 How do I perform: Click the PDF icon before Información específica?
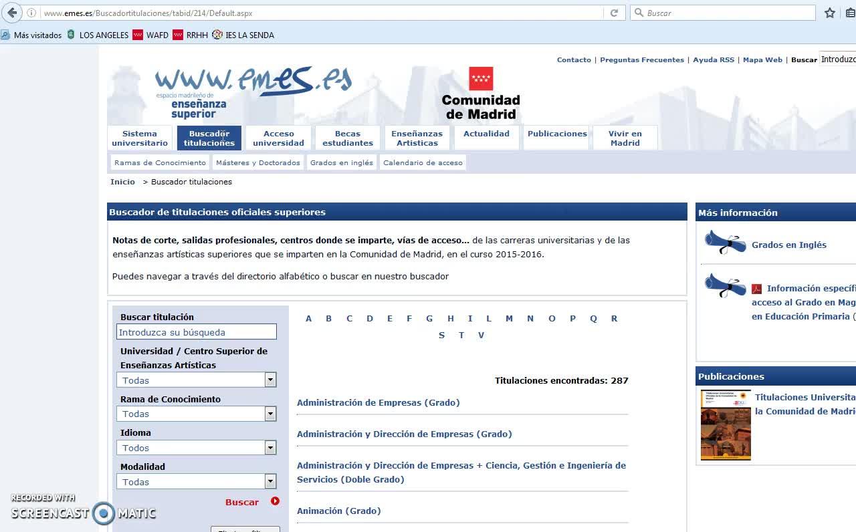pyautogui.click(x=757, y=289)
